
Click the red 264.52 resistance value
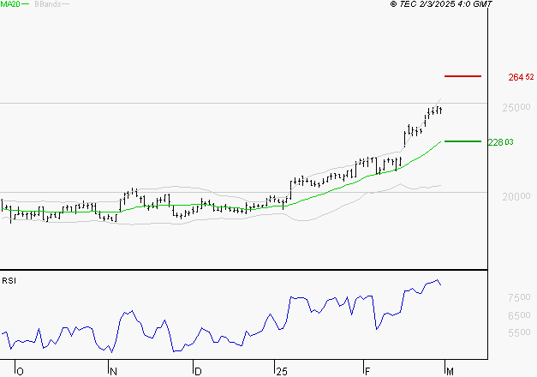pyautogui.click(x=521, y=77)
